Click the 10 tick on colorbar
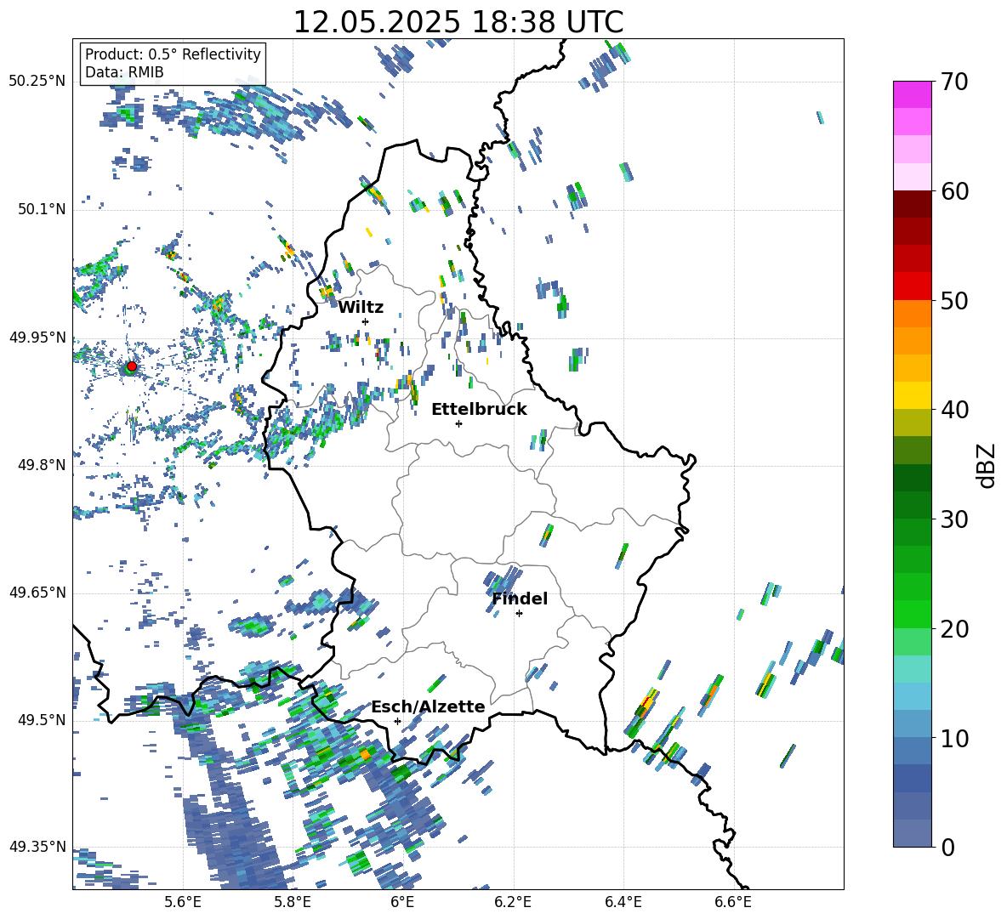This screenshot has width=1007, height=919. (954, 738)
